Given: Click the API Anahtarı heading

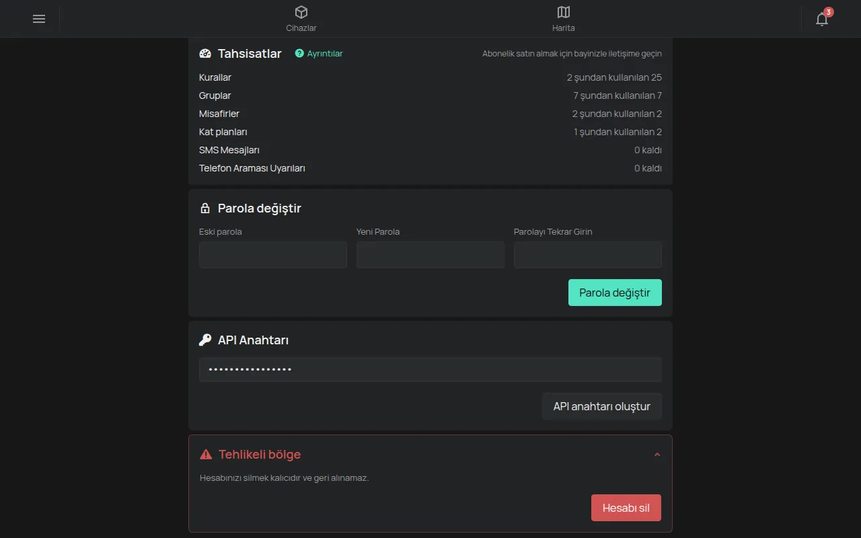Looking at the screenshot, I should 253,340.
